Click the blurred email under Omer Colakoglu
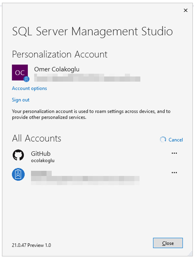Viewport: 194px width, 258px height. 87,78
